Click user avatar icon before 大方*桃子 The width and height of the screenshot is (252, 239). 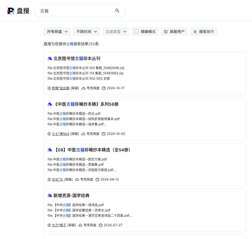click(49, 225)
